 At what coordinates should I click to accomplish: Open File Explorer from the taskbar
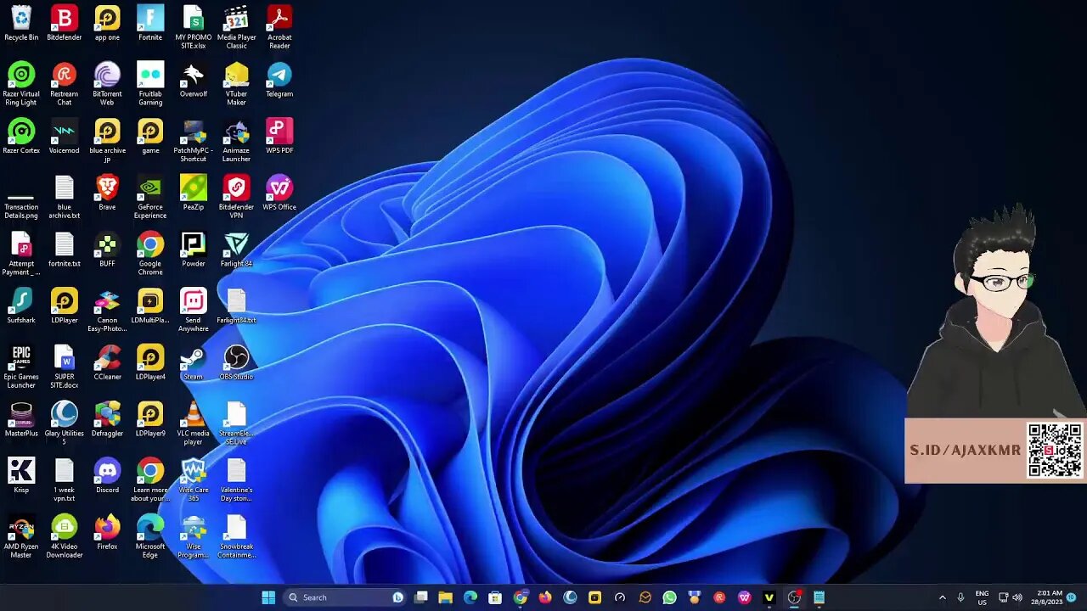click(x=445, y=597)
